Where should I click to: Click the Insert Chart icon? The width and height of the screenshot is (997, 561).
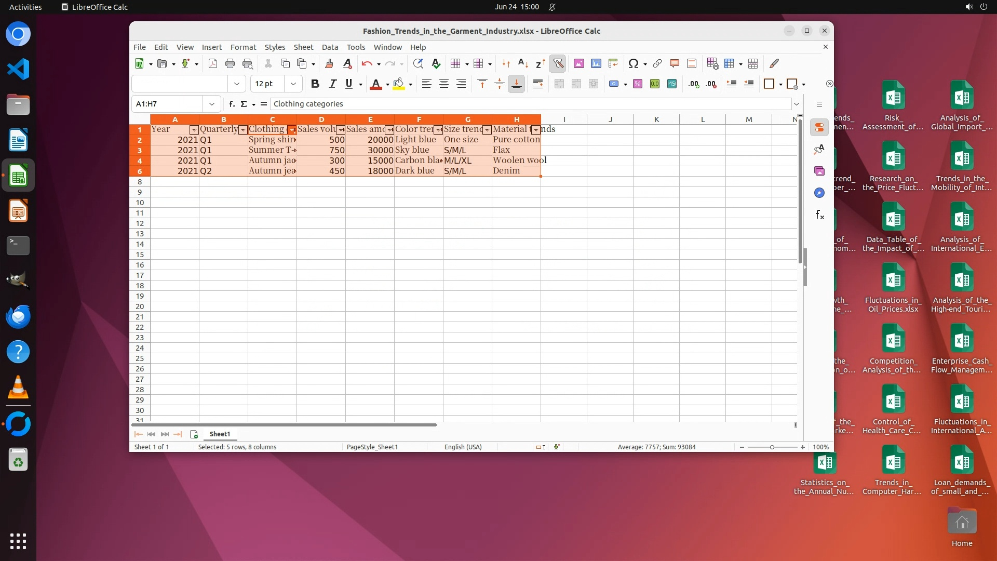click(596, 63)
